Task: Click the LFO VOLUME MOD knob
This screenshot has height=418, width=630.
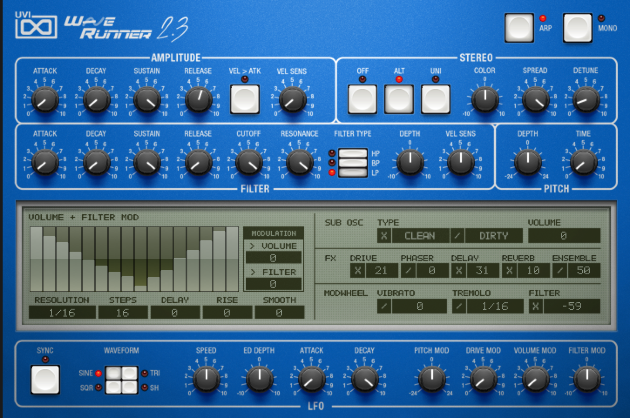Action: tap(535, 379)
